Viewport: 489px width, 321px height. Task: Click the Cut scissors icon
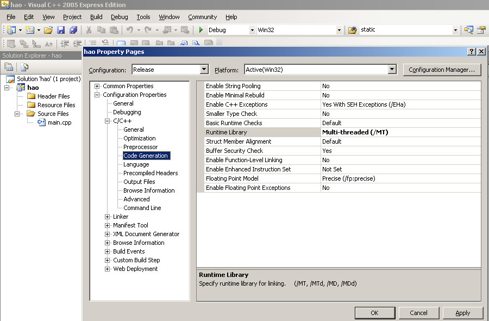click(89, 30)
